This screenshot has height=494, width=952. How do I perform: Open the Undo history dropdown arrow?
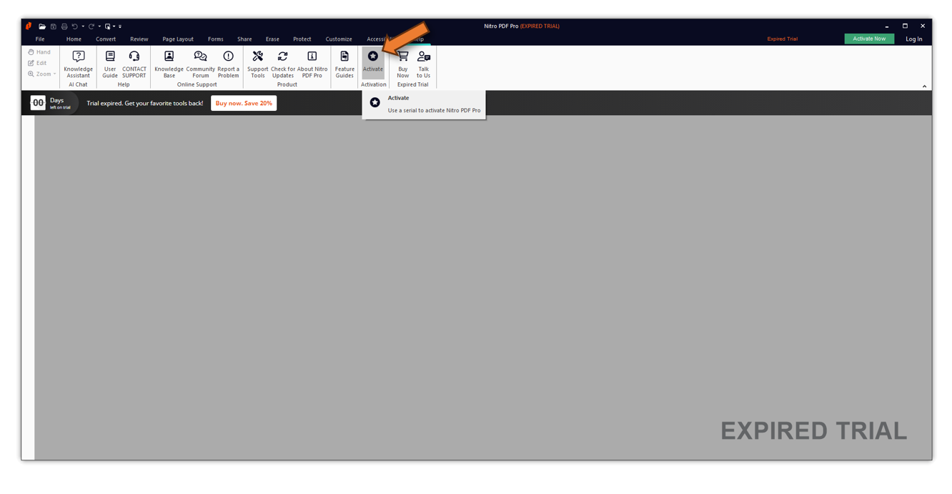[x=83, y=26]
